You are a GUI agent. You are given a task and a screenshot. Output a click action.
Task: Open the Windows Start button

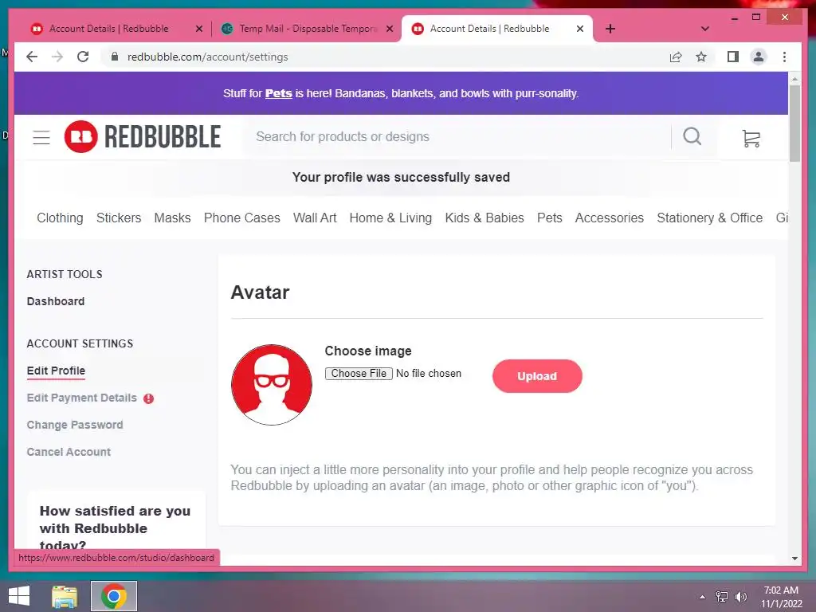[19, 596]
